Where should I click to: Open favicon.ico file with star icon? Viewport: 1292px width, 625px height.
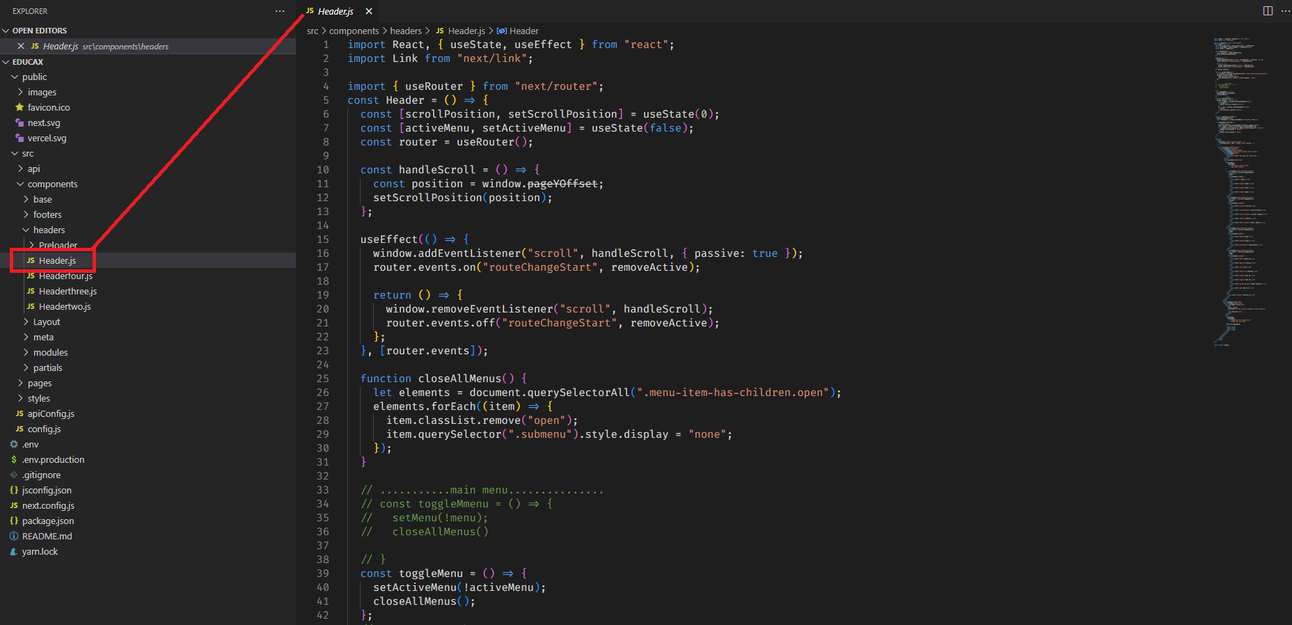click(x=48, y=107)
